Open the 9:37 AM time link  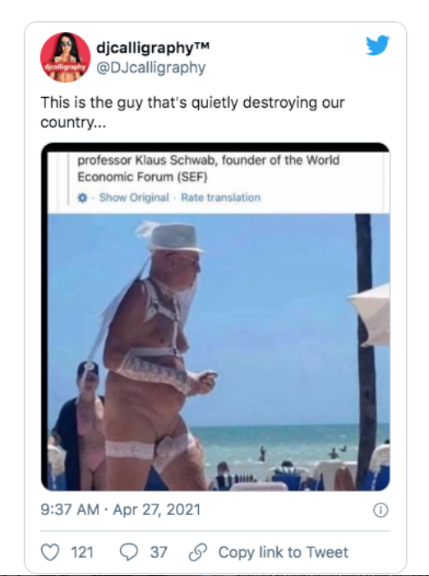70,510
